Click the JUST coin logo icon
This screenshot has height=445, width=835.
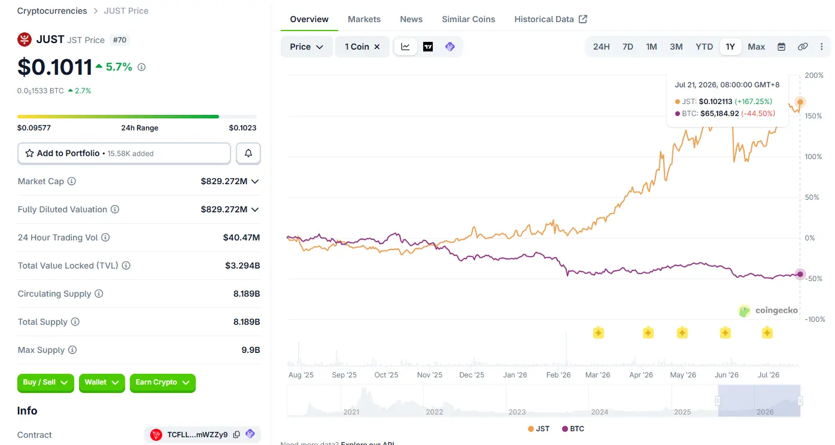point(25,39)
